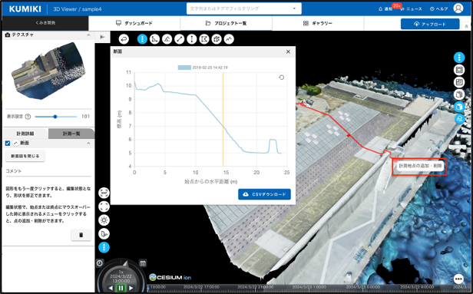Select the straight-line distance tool
Viewport: 473px width, 294px height.
coord(179,39)
